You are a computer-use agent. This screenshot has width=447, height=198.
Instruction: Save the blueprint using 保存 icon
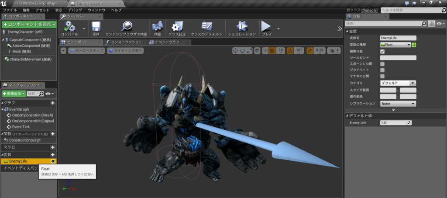[x=96, y=29]
